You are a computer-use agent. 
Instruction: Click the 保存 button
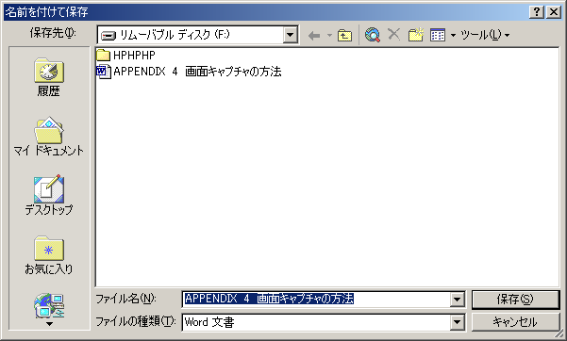515,300
